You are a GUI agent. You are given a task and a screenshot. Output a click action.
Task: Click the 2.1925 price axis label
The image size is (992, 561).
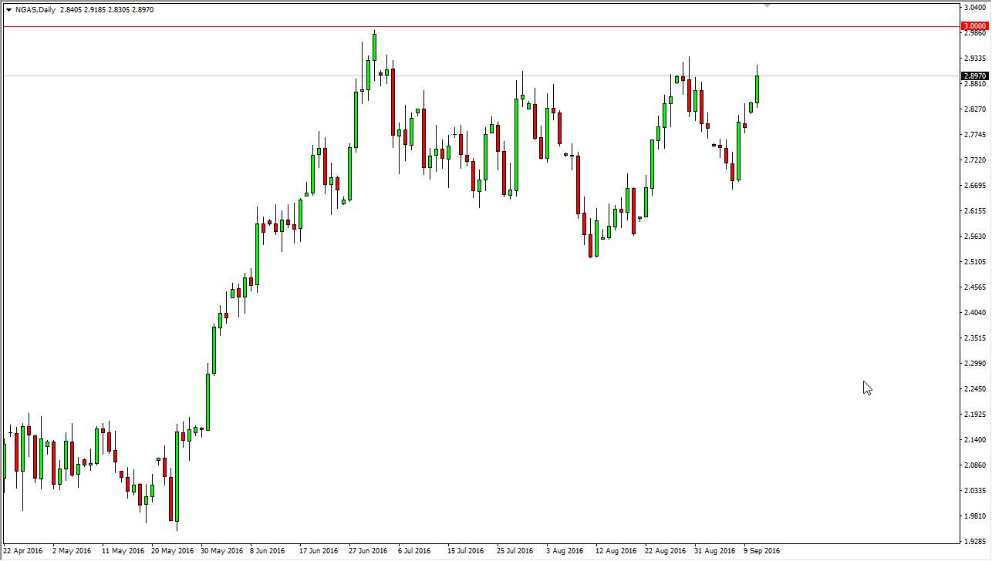[x=975, y=415]
